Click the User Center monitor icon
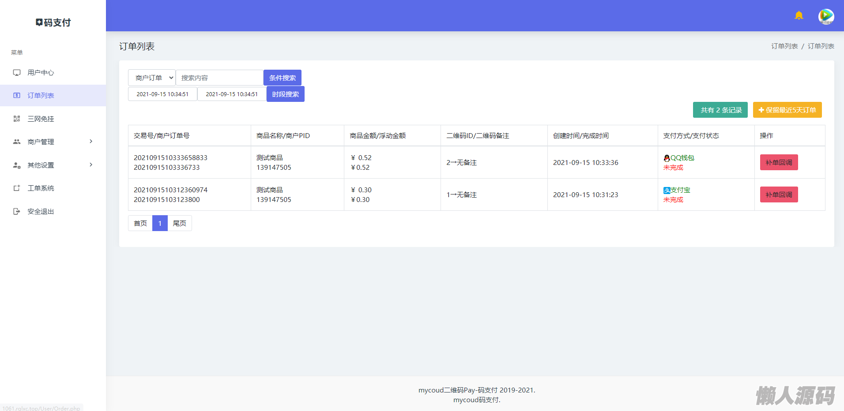Screen dimensions: 844x411 (17, 73)
